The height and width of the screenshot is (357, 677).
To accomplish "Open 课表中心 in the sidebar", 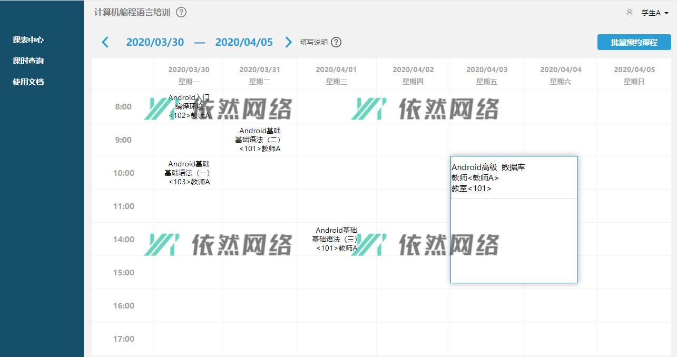I will tap(28, 40).
